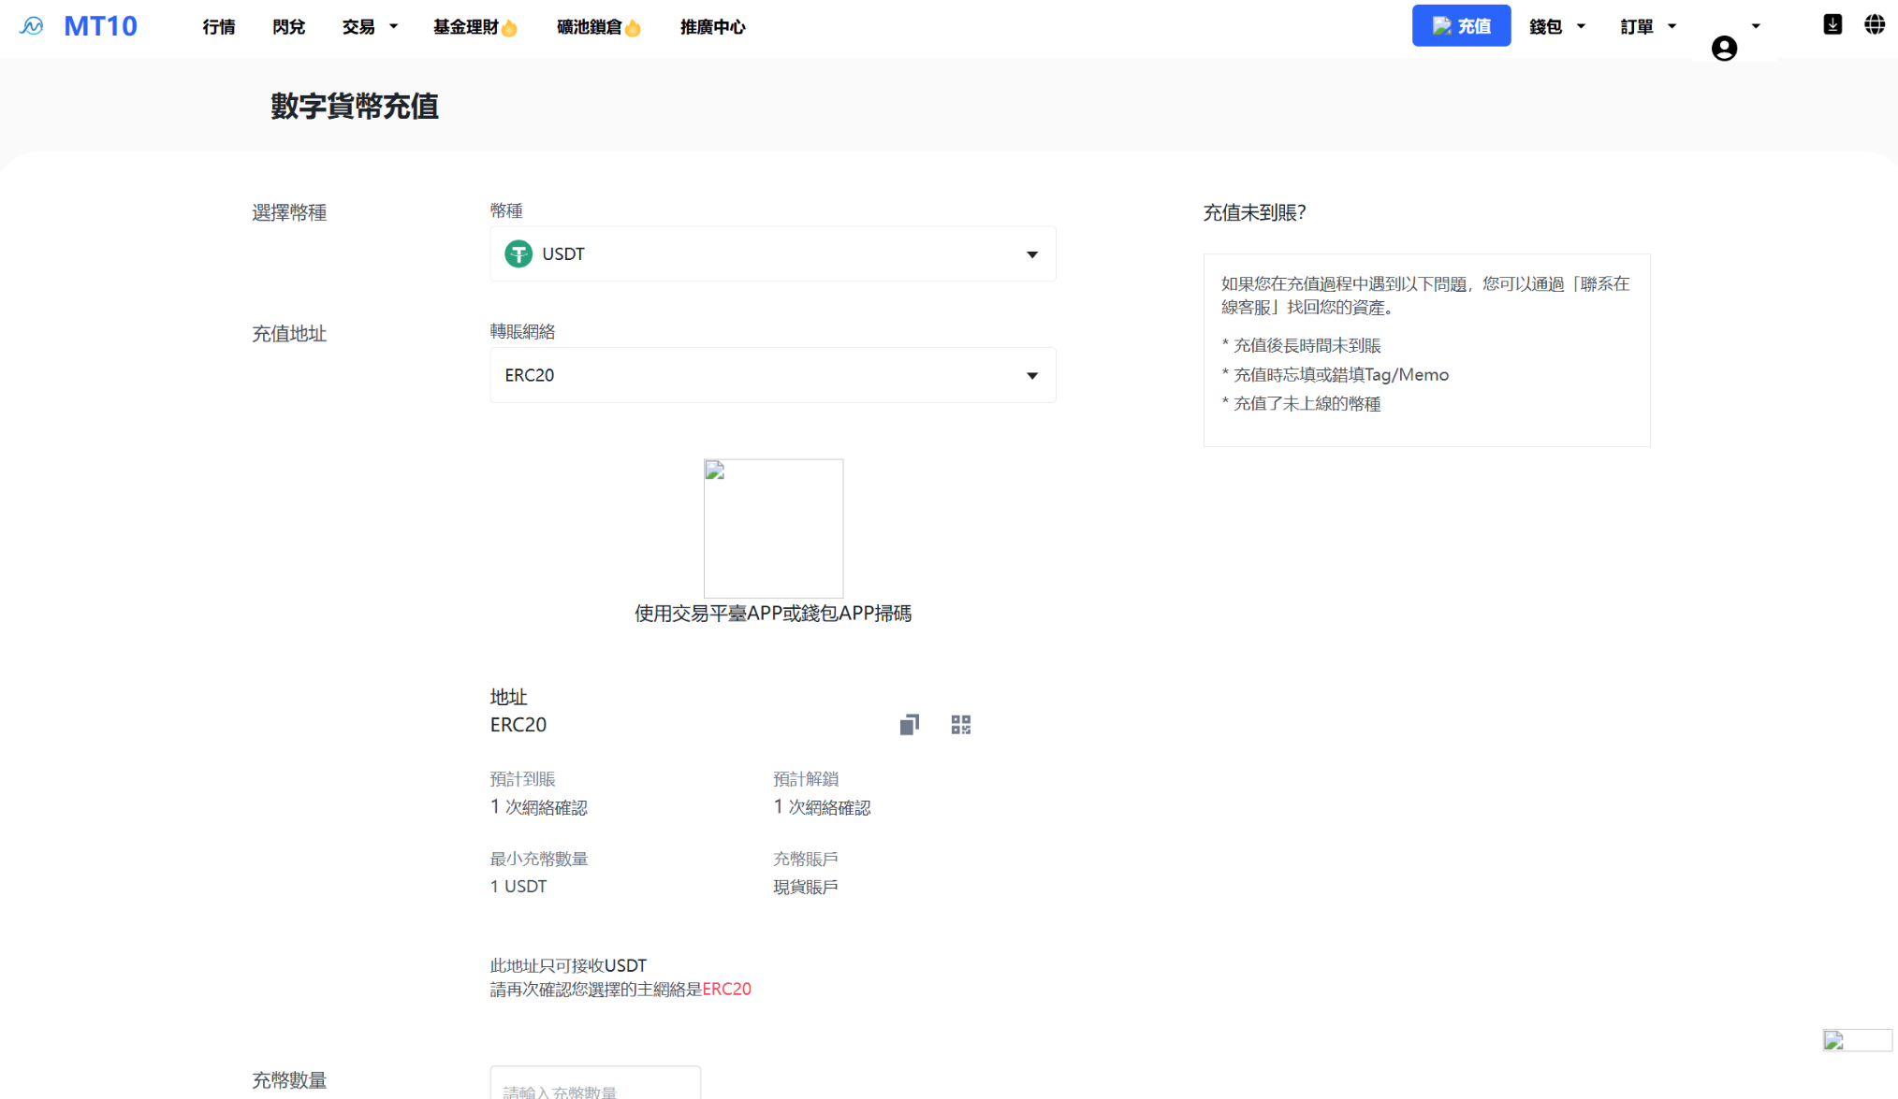Click the 此地址只可接收USDT notice
1898x1099 pixels.
(568, 965)
